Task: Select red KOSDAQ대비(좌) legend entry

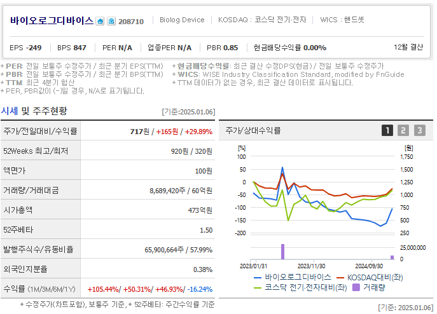Action: 370,278
